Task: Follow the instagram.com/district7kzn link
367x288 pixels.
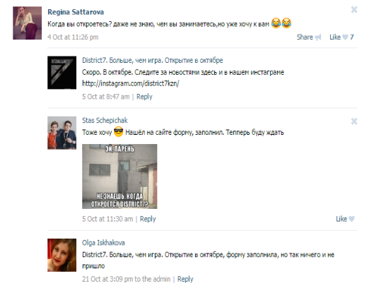Action: click(x=131, y=83)
